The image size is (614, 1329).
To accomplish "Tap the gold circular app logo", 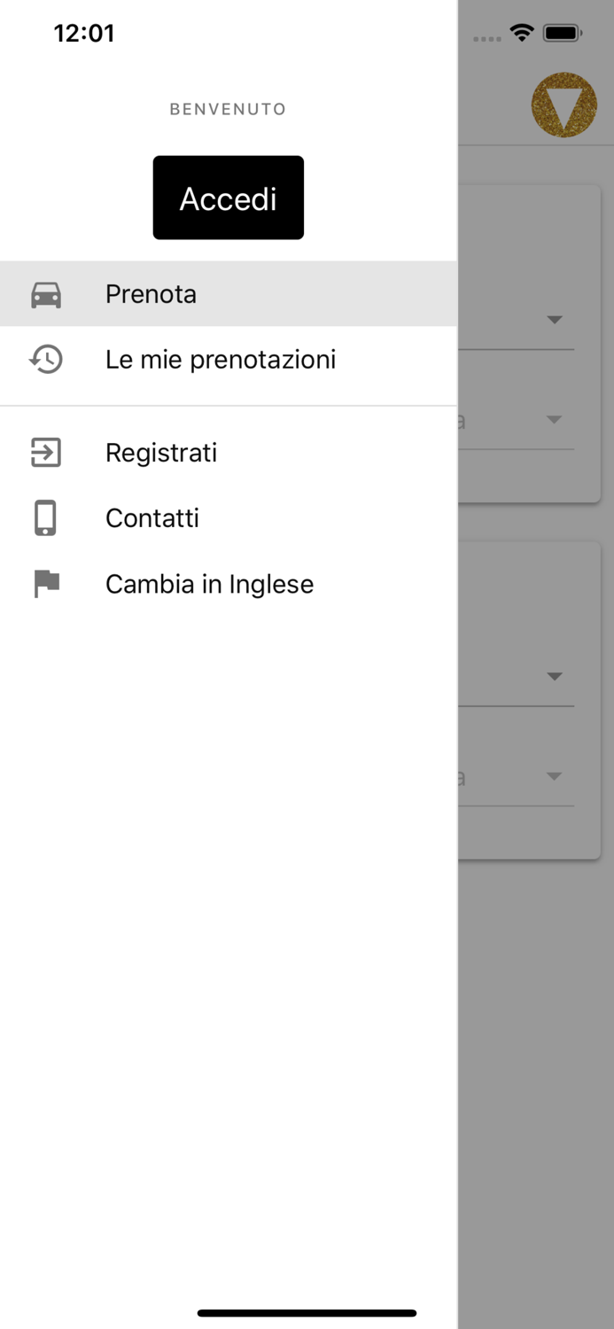I will coord(564,104).
